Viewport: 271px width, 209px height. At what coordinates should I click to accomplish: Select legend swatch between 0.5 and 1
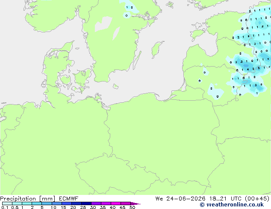pos(17,203)
